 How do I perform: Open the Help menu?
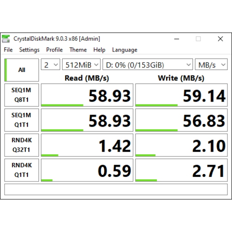(99, 50)
